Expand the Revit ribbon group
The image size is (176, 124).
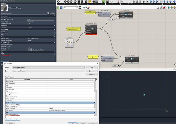coord(162,4)
